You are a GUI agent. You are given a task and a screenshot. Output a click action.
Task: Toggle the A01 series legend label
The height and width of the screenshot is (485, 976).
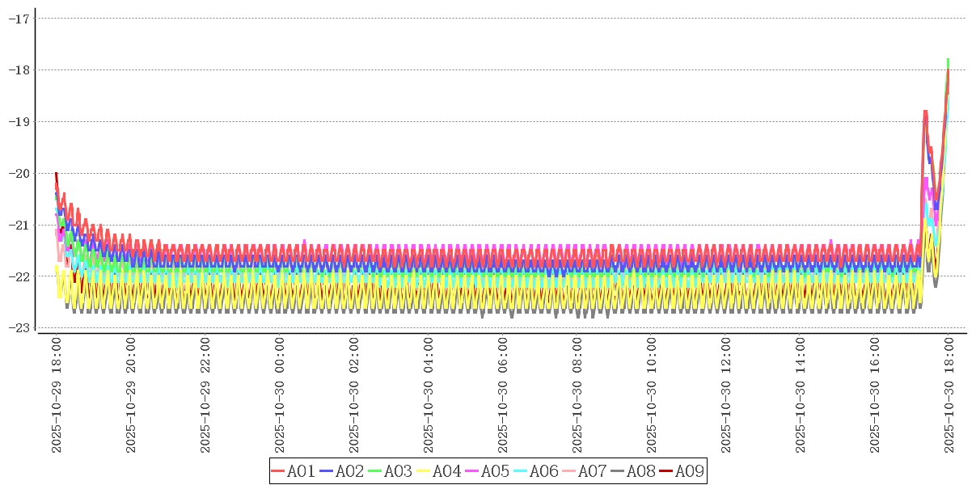(301, 471)
